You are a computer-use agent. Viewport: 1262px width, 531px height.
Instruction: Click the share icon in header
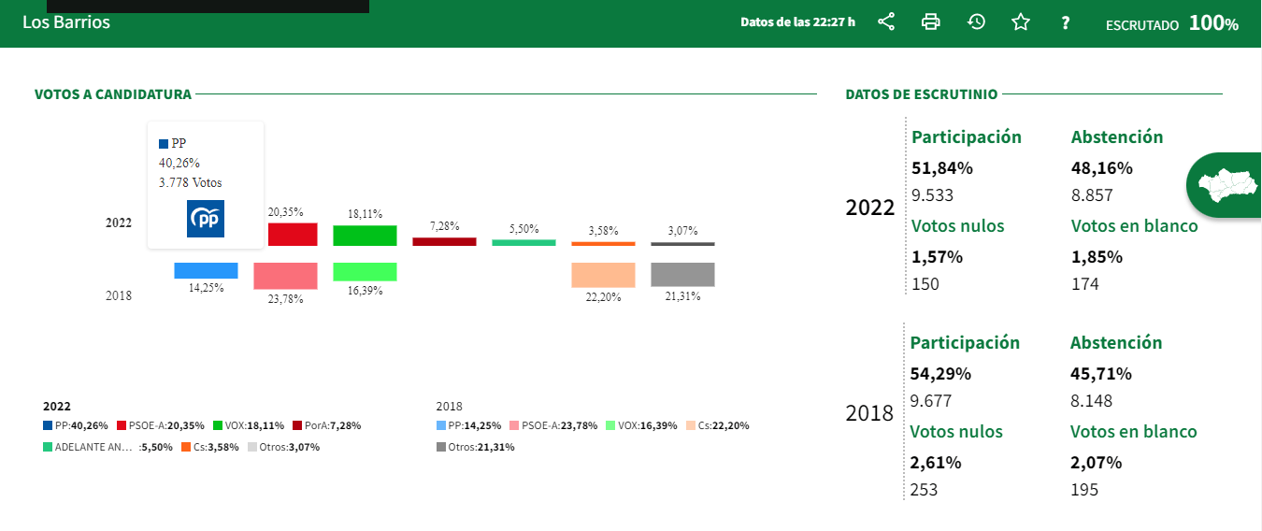[x=886, y=22]
